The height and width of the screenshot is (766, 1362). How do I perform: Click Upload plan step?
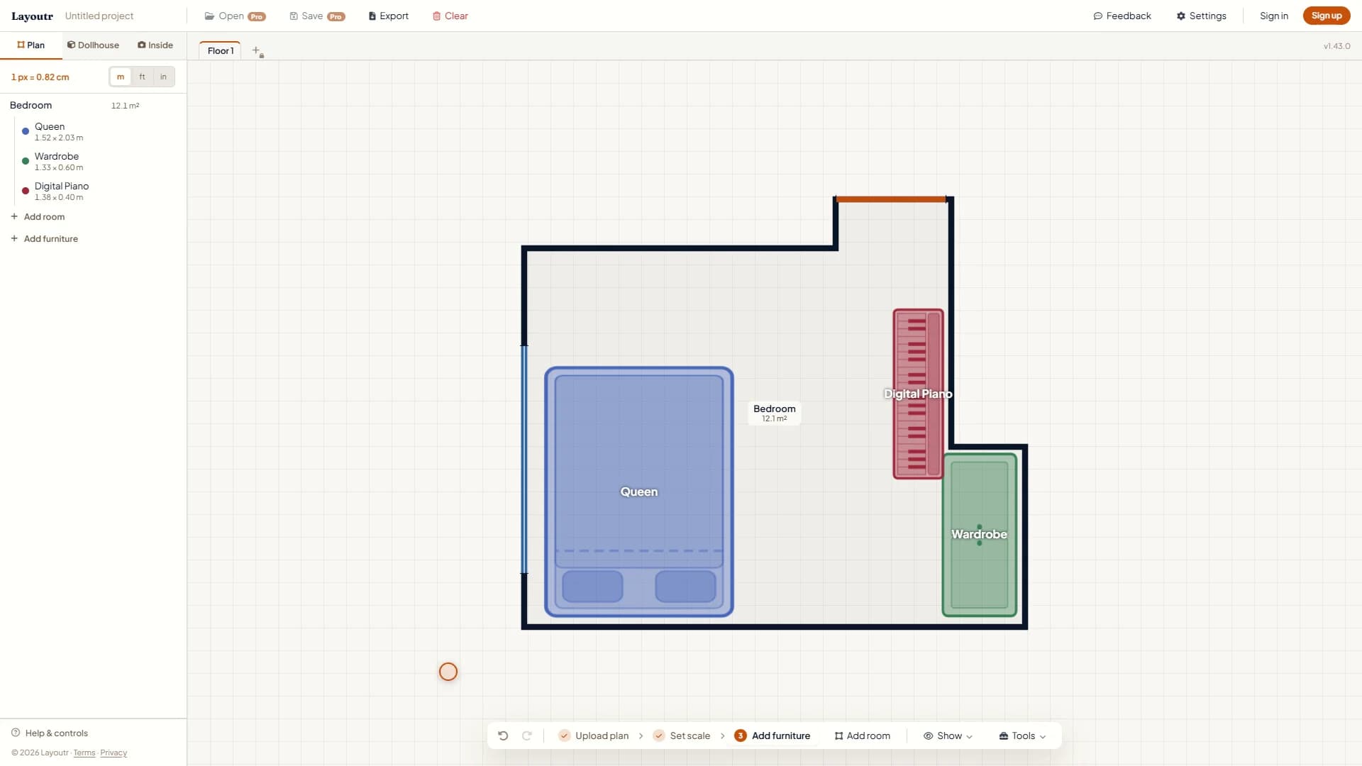(x=594, y=736)
